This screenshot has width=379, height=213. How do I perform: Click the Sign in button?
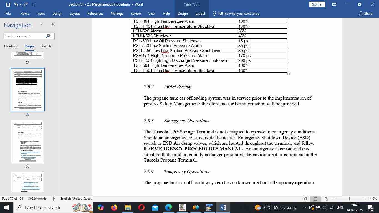click(317, 4)
